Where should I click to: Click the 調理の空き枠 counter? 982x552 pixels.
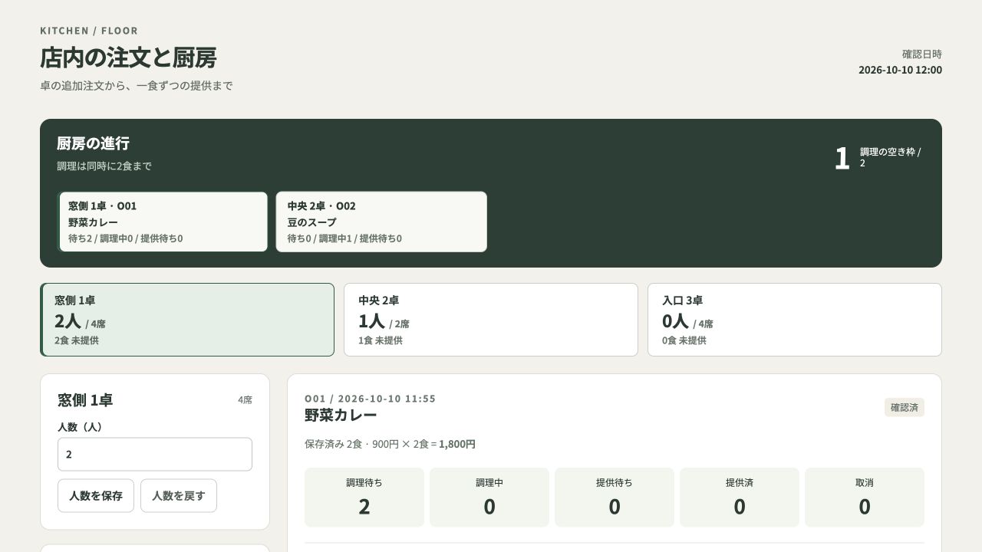point(879,158)
